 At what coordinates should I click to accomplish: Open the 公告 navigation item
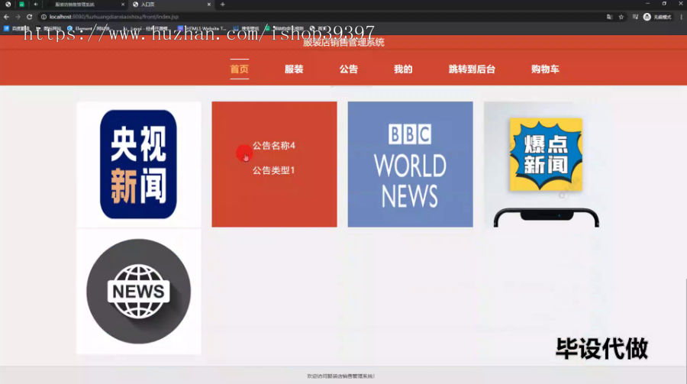click(x=349, y=69)
